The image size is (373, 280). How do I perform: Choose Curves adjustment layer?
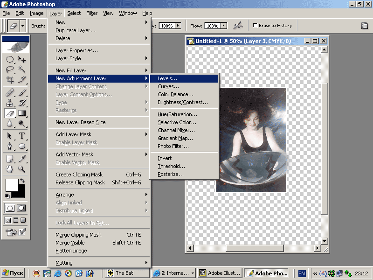coord(184,86)
